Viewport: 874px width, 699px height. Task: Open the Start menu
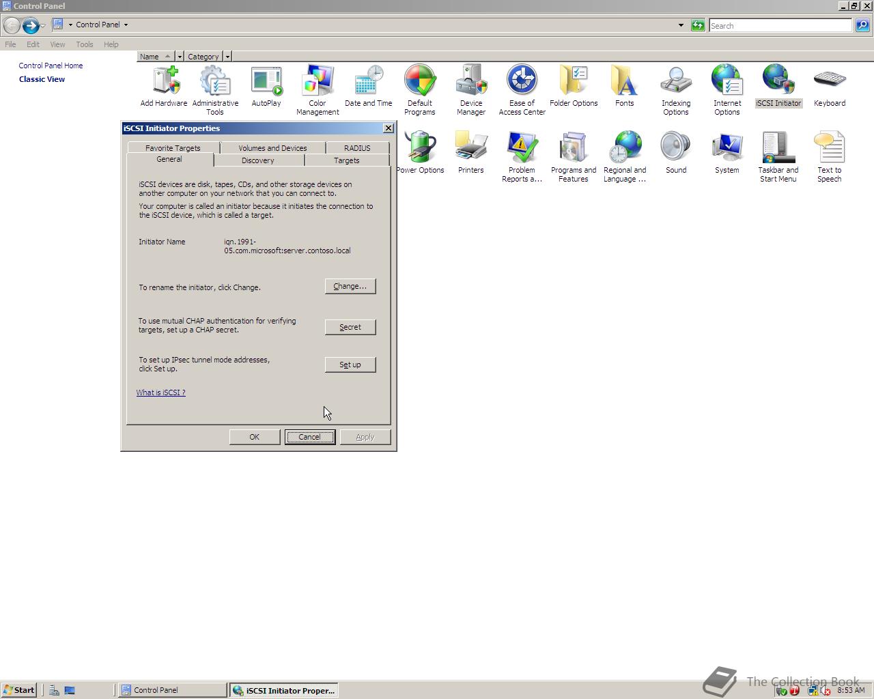18,690
